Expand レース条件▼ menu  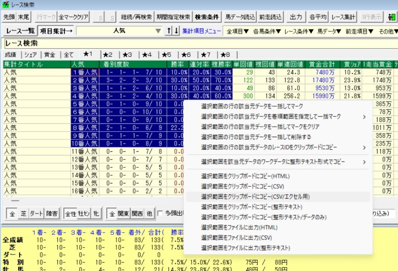point(299,31)
